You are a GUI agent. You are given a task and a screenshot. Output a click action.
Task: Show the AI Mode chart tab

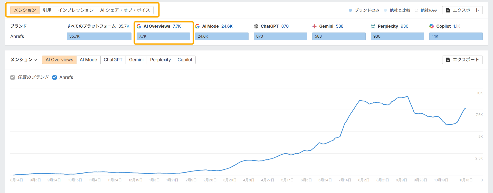pos(88,60)
